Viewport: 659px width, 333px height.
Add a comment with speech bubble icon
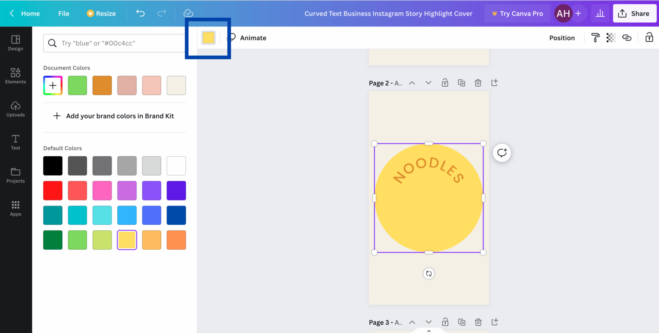(502, 153)
